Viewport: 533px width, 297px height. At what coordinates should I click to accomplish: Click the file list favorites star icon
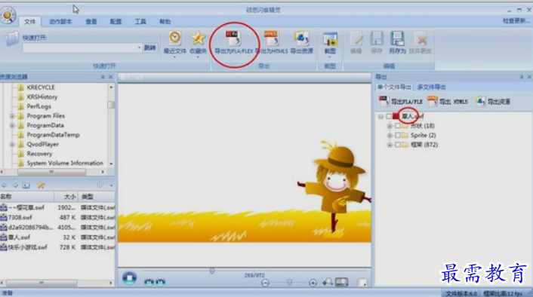point(41,185)
